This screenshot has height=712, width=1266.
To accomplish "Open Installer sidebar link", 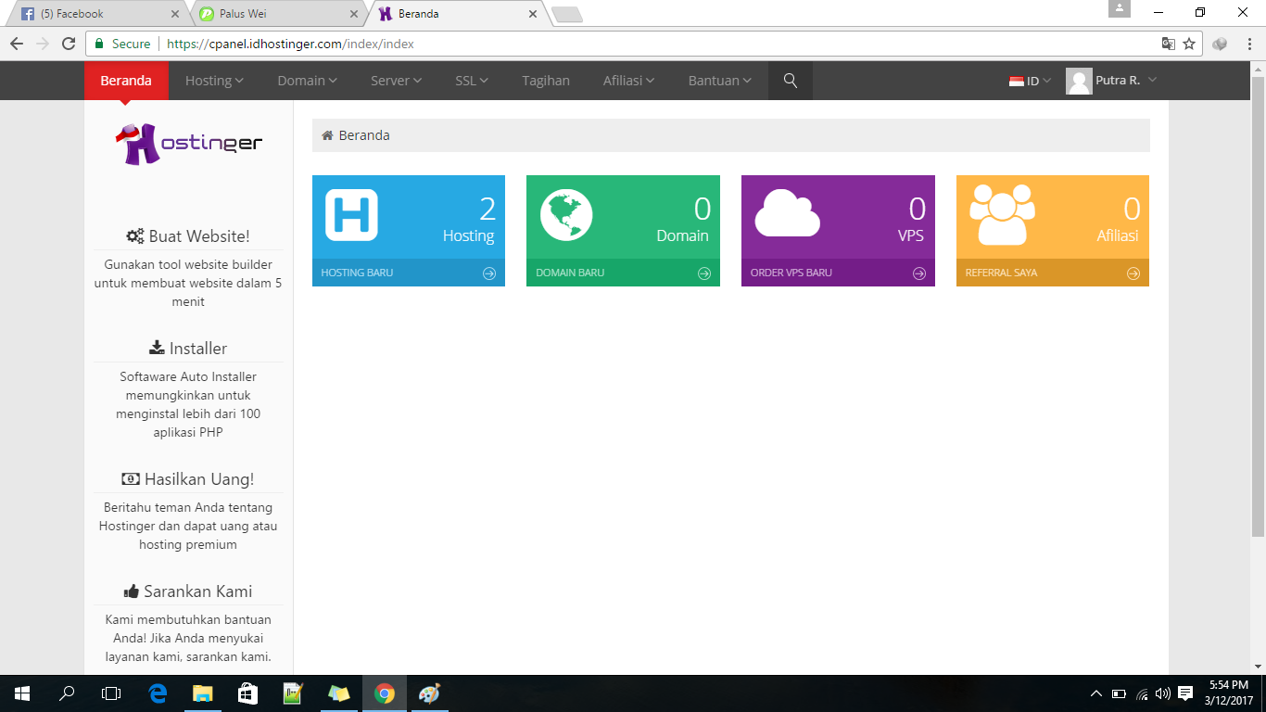I will [x=188, y=349].
